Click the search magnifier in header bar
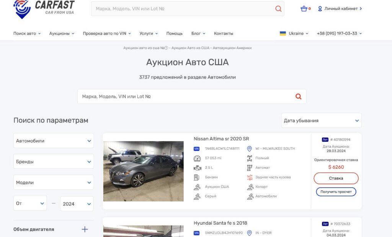Screen dimensions: 392x237 coord(278,9)
